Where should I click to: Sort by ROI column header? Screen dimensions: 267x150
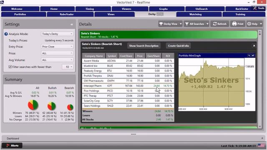(x=168, y=56)
